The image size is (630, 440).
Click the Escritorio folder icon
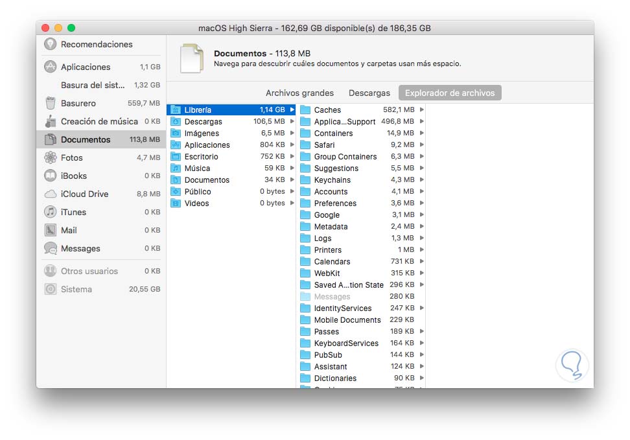pyautogui.click(x=176, y=156)
